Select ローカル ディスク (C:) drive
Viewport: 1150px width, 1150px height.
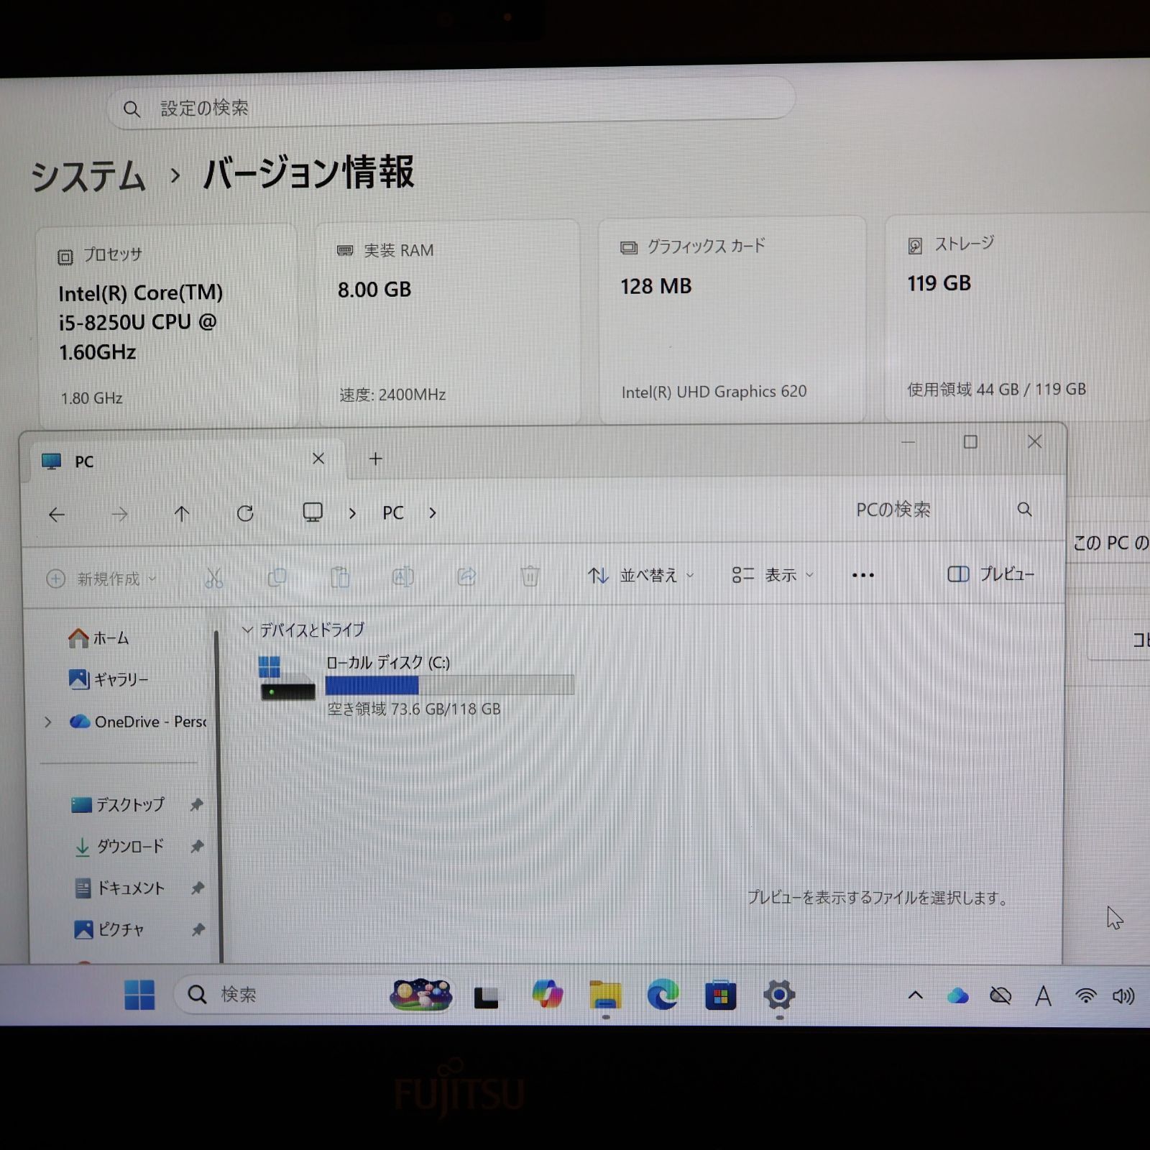coord(417,686)
